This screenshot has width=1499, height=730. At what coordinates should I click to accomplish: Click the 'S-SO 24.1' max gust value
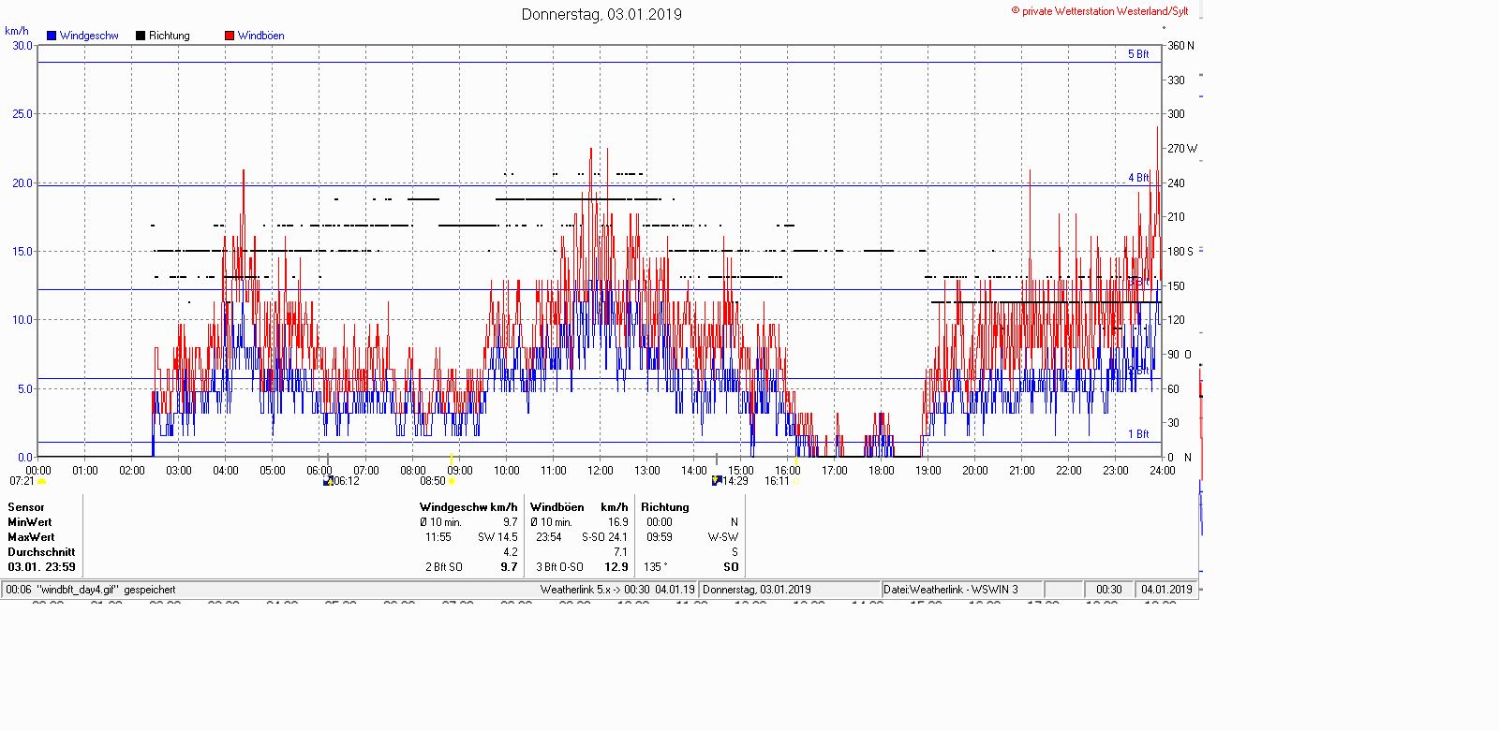pos(604,537)
